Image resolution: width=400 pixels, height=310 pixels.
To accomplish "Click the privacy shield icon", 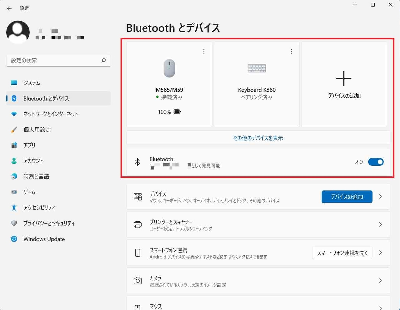I will (14, 223).
